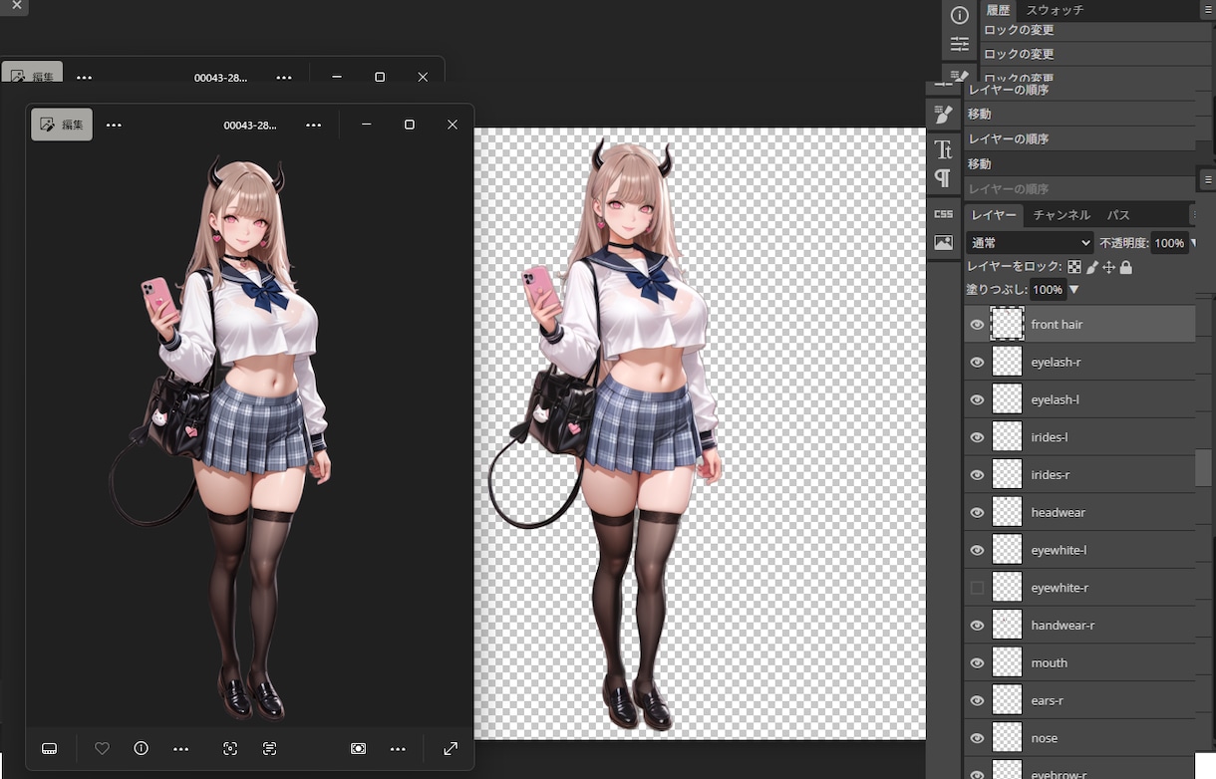Lock layer position cross-arrows icon
This screenshot has width=1216, height=779.
(1108, 267)
